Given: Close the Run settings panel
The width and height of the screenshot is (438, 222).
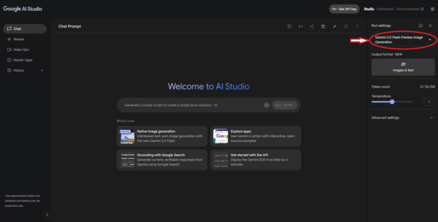Looking at the screenshot, I should [x=430, y=26].
